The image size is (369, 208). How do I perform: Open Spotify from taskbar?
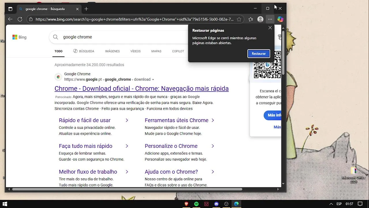(x=196, y=204)
